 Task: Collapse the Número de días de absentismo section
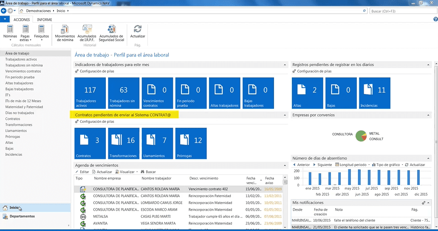[x=428, y=158]
